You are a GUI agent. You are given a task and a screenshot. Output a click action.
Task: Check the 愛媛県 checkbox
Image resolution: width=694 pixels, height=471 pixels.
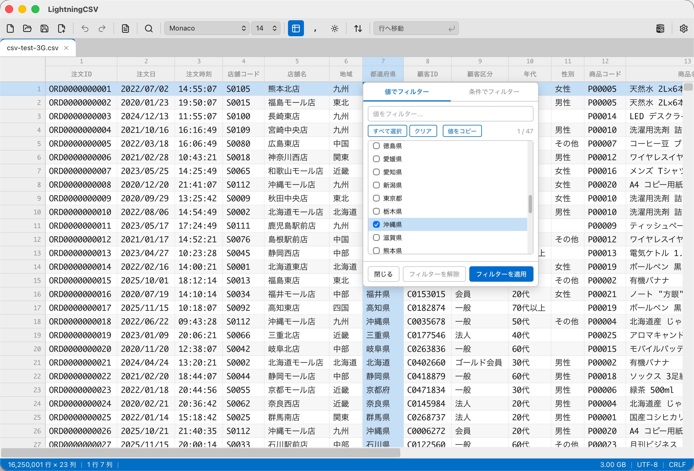pos(376,159)
